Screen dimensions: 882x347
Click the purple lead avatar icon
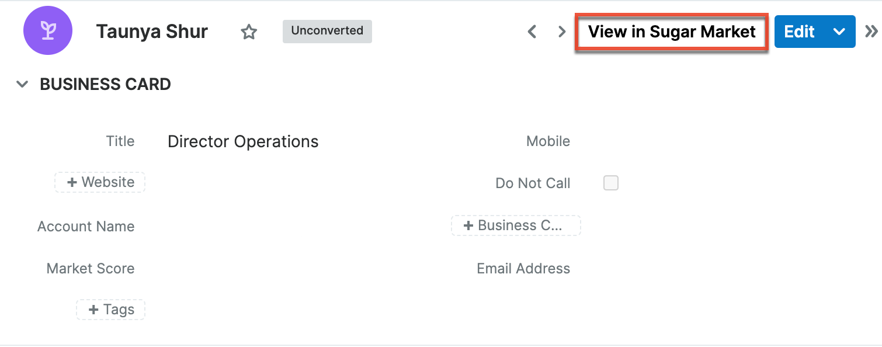[48, 32]
